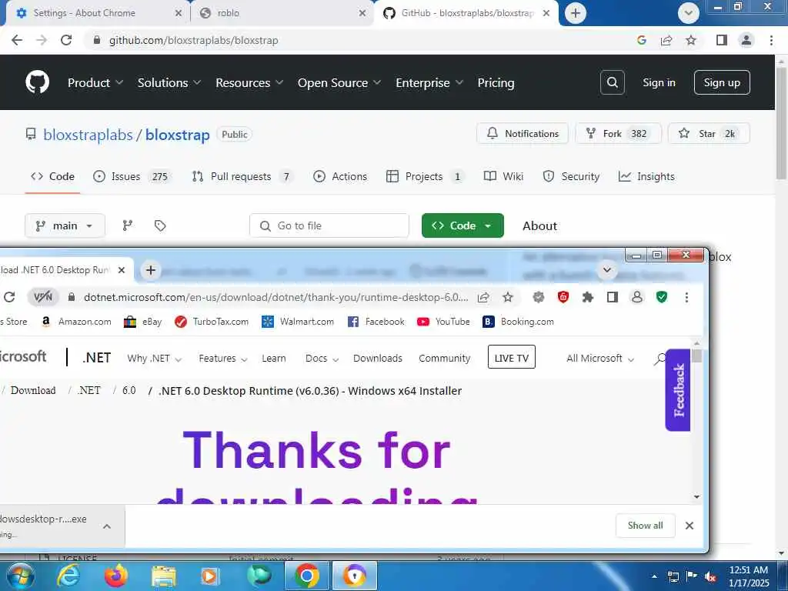
Task: Open the purple Feedback side tab
Action: tap(678, 390)
